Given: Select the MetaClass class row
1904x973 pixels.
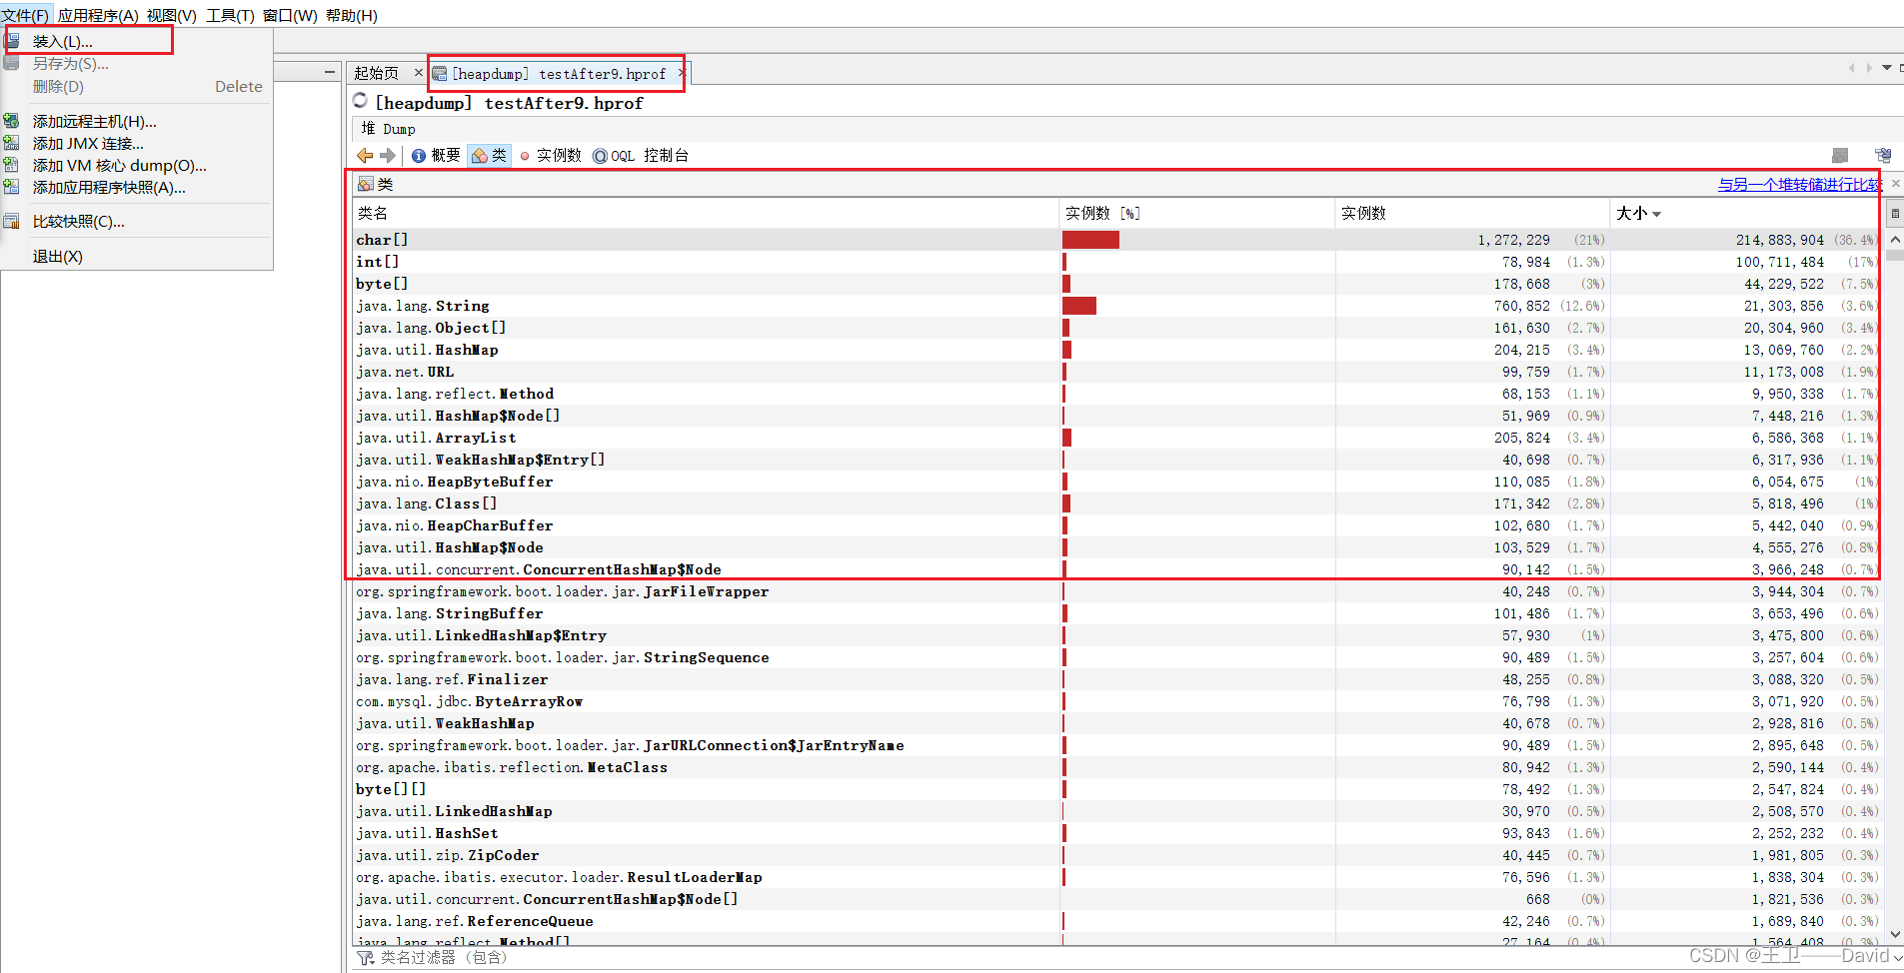Looking at the screenshot, I should [x=1116, y=767].
